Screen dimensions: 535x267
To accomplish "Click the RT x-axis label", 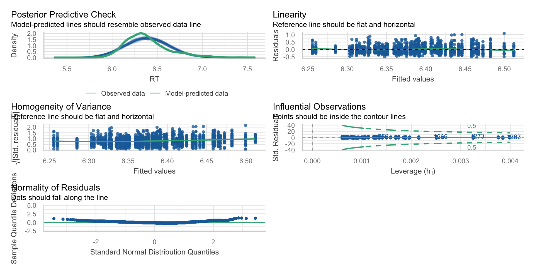I will tap(154, 79).
